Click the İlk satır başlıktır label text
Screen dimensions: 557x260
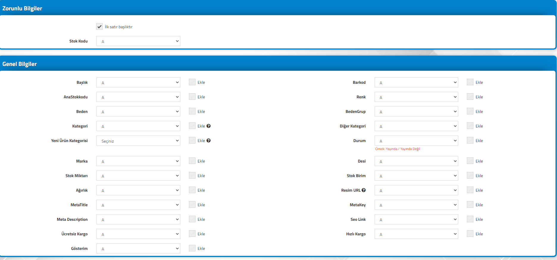pyautogui.click(x=118, y=27)
